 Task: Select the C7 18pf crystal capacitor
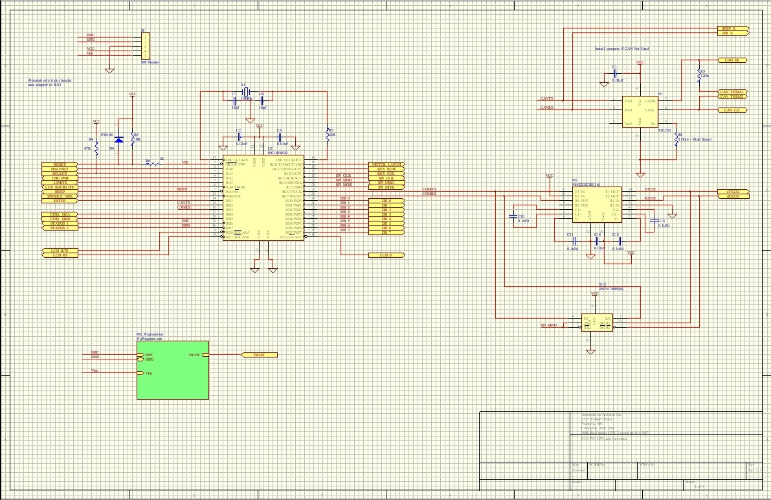[x=235, y=100]
